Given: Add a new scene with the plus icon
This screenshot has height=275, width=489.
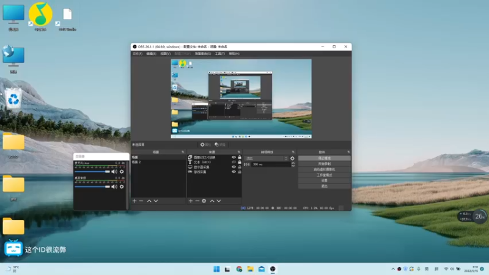Looking at the screenshot, I should (x=134, y=201).
